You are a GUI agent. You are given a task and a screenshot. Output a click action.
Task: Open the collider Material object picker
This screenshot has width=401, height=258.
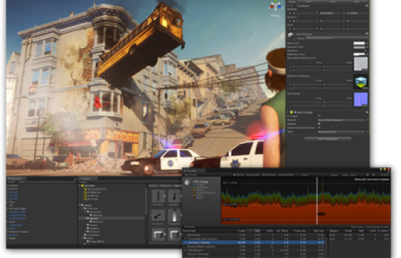367,120
